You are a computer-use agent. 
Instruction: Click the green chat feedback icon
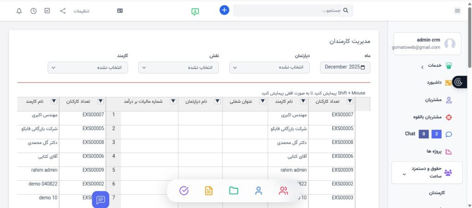(195, 12)
